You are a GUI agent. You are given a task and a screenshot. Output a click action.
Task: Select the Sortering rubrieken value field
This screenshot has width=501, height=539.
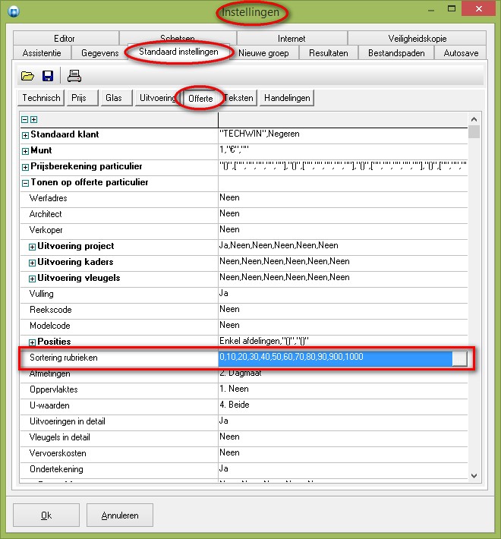coord(335,358)
